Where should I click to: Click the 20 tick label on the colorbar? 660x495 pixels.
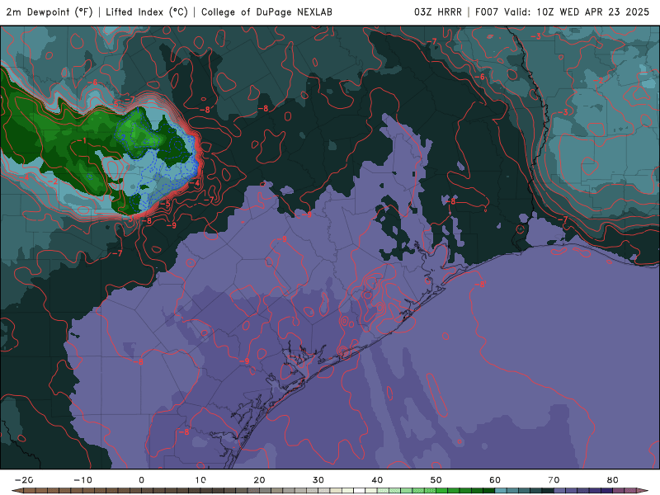(259, 480)
